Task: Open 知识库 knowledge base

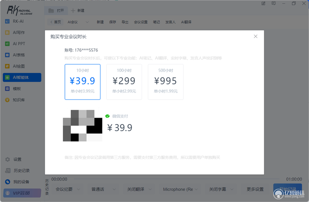Action: (x=22, y=100)
